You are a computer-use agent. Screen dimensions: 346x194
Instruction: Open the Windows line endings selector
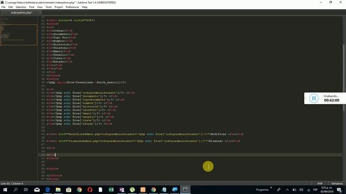pos(337,183)
